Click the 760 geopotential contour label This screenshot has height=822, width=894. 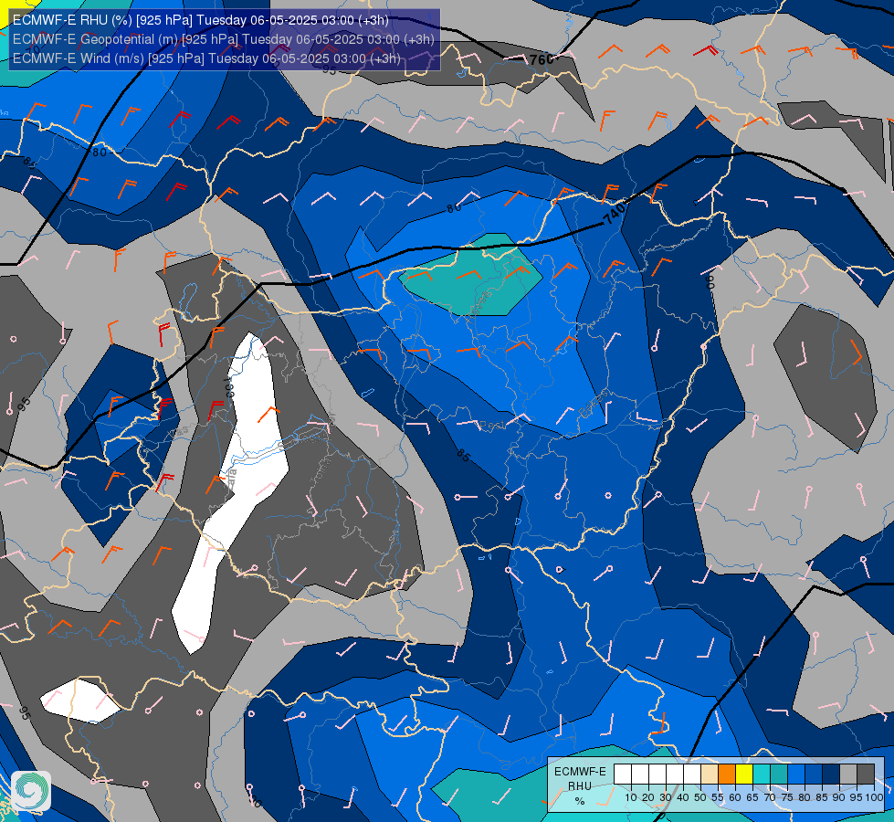click(x=542, y=59)
